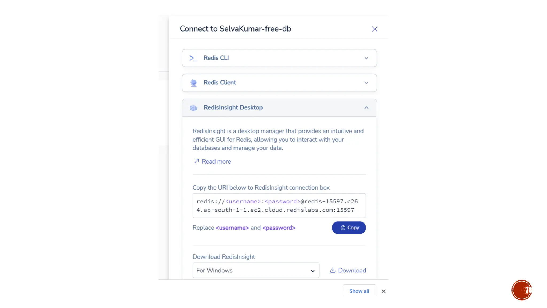Click the Redis Client header label
The image size is (547, 308).
[x=220, y=83]
